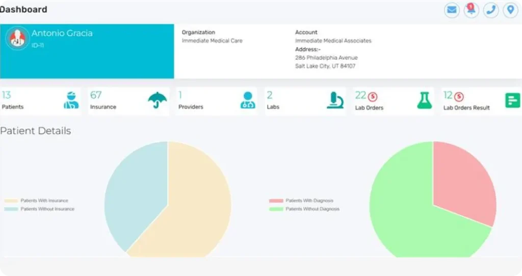Viewport: 522px width, 276px height.
Task: Click the phone call icon
Action: coord(491,10)
